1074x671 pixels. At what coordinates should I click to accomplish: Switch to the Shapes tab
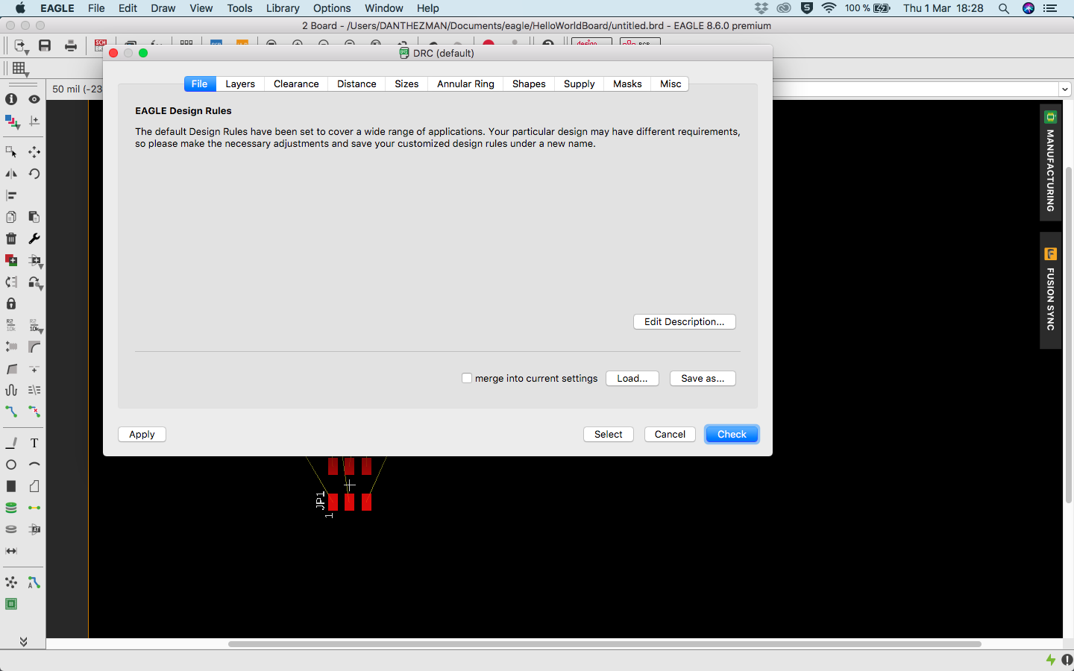click(x=529, y=84)
